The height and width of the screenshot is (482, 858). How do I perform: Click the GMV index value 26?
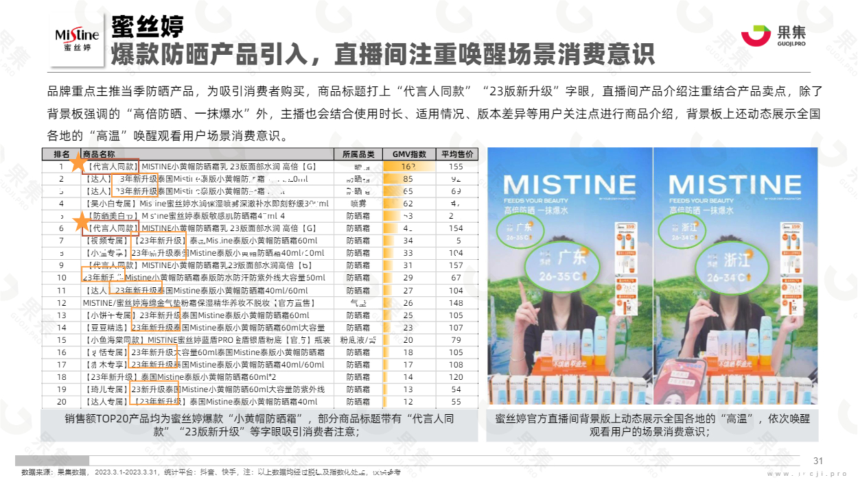408,302
